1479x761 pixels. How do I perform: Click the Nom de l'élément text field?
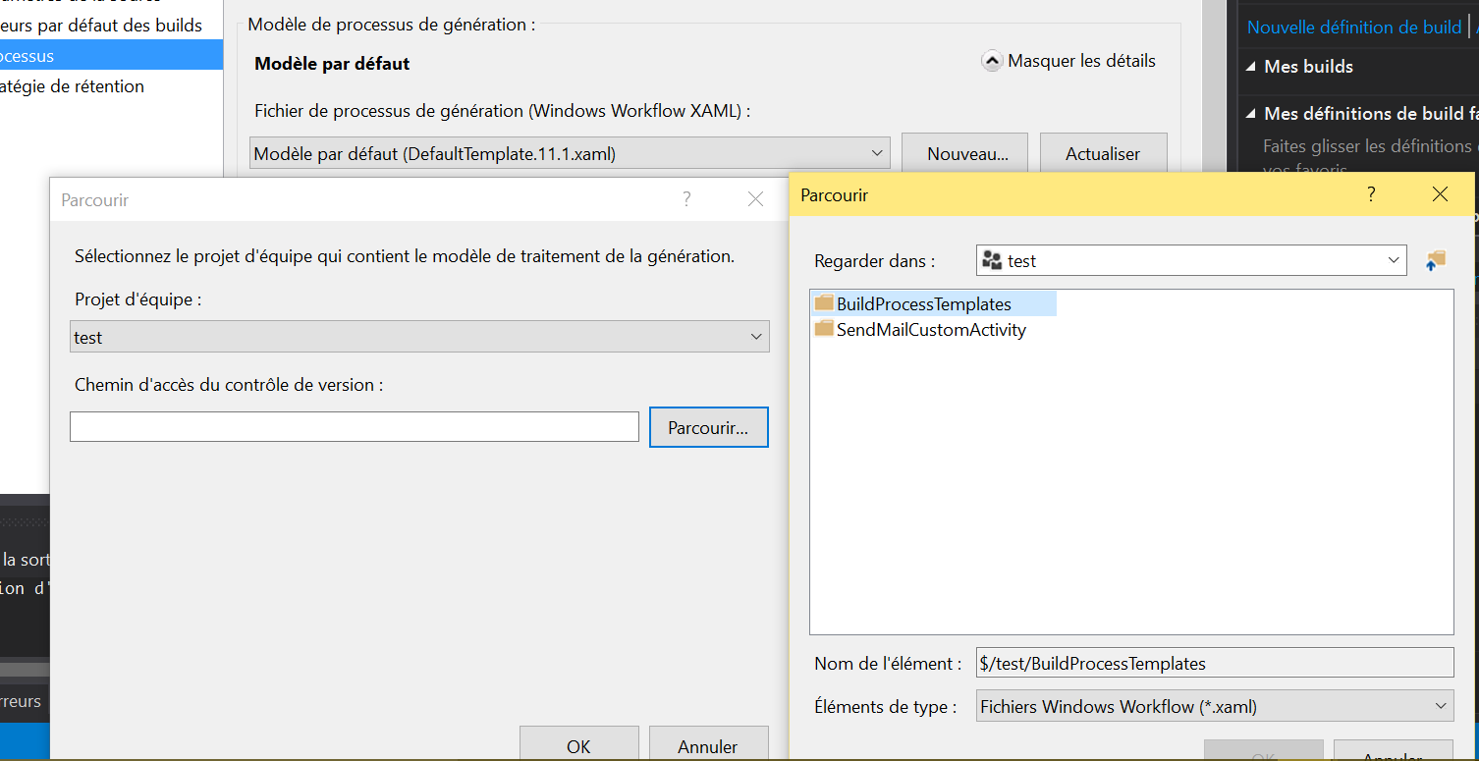tap(1215, 663)
